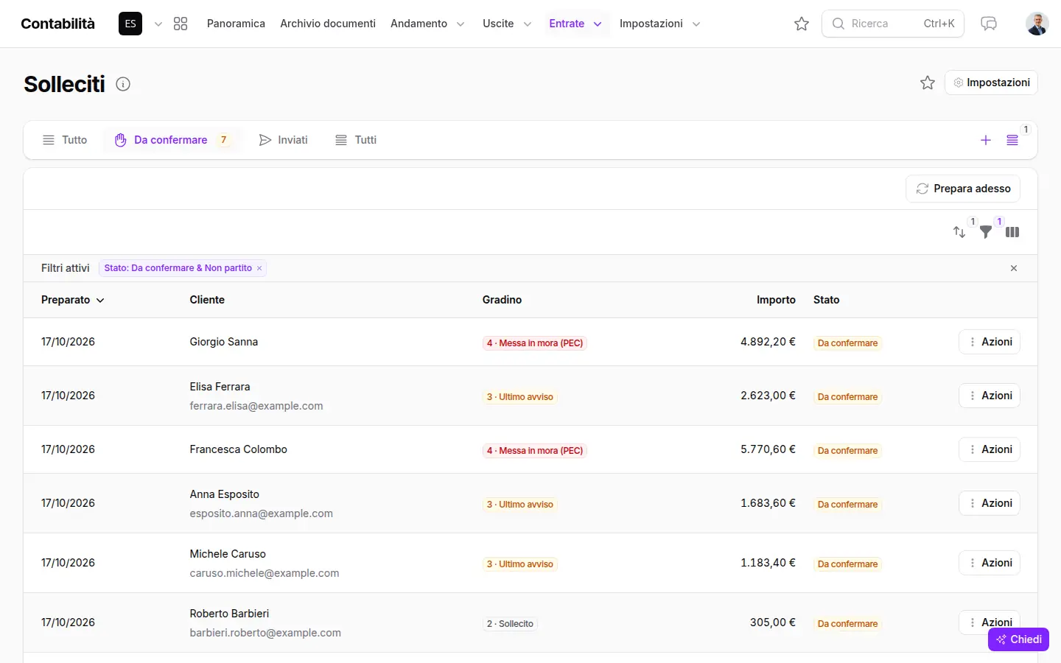Click the Cliente column header
This screenshot has width=1061, height=663.
207,300
